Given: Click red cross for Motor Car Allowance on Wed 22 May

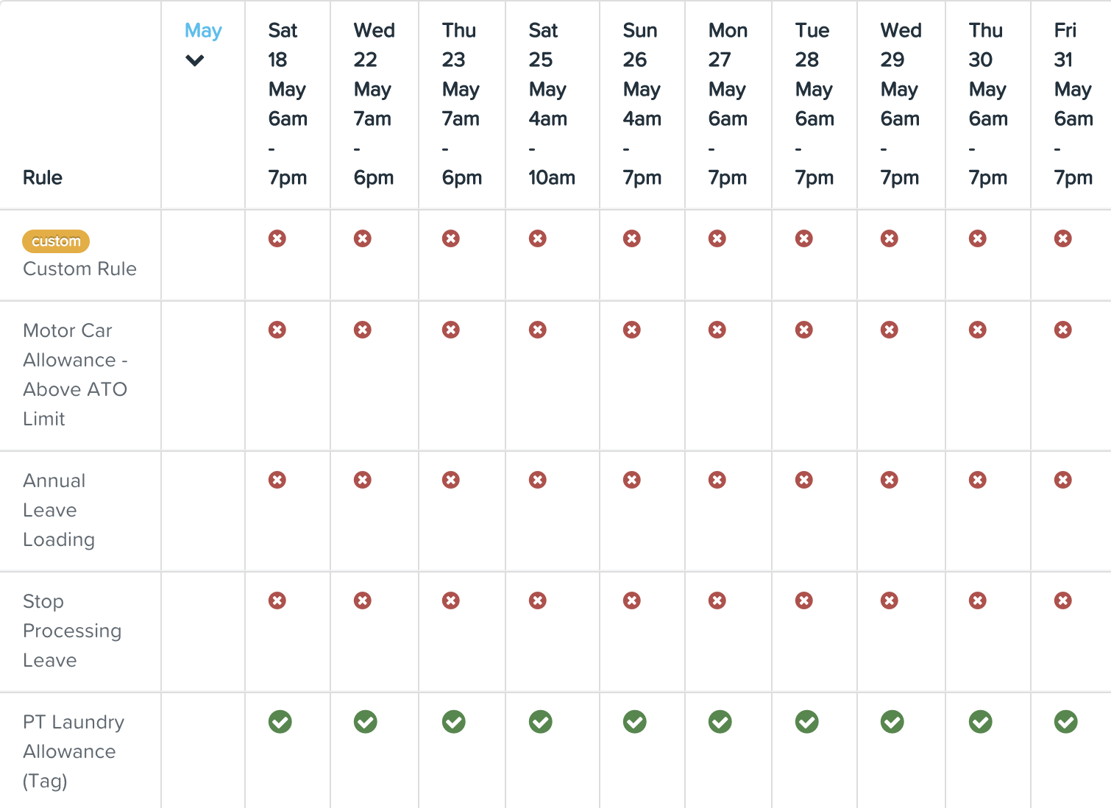Looking at the screenshot, I should (363, 330).
